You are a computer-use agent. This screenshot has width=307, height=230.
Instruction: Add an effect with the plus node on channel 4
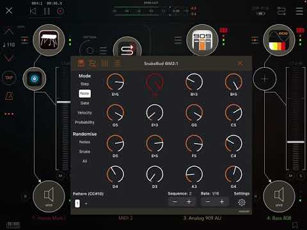tap(265, 79)
